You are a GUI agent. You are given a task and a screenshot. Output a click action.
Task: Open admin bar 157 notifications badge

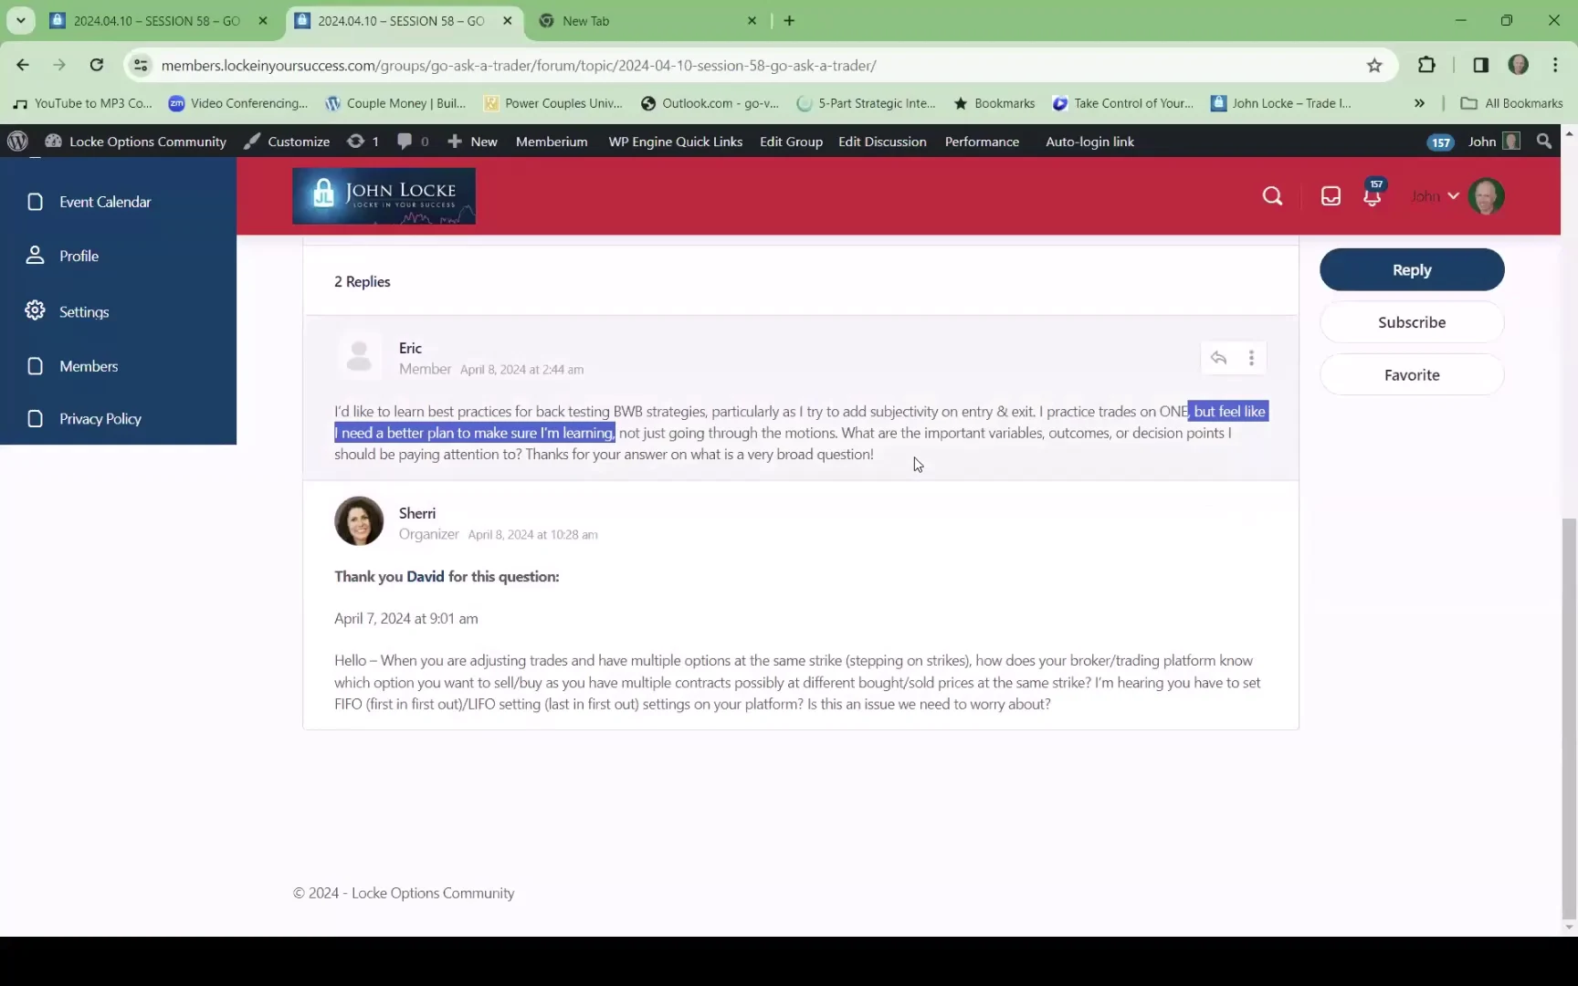[1440, 142]
